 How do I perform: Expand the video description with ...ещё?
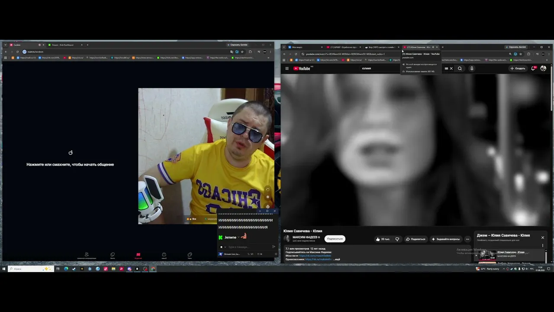pyautogui.click(x=336, y=259)
